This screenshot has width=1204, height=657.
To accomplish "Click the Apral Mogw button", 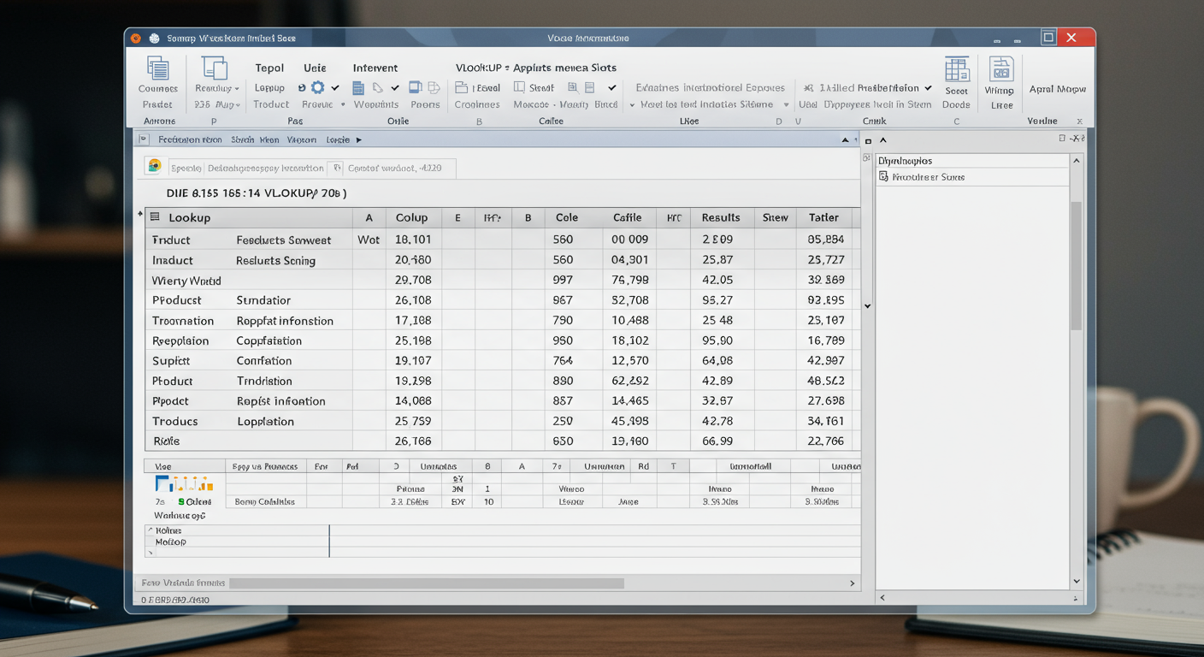I will 1057,89.
